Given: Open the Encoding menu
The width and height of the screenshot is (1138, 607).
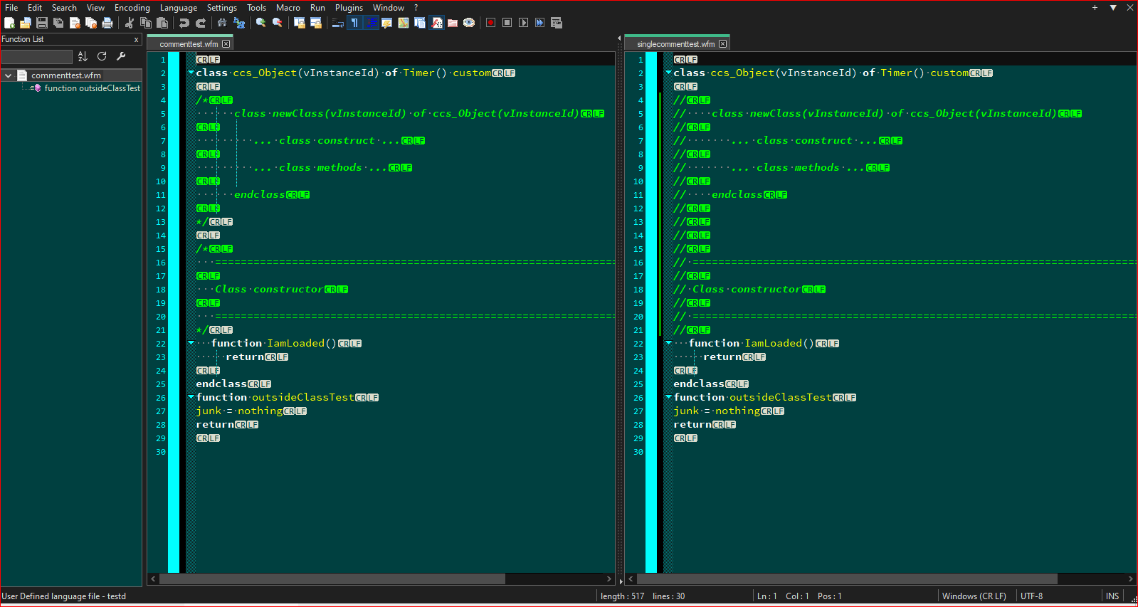Looking at the screenshot, I should click(132, 8).
